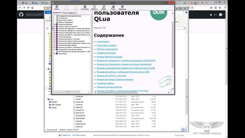Open the Описание битовых флагов link
The image size is (245, 138).
[109, 87]
